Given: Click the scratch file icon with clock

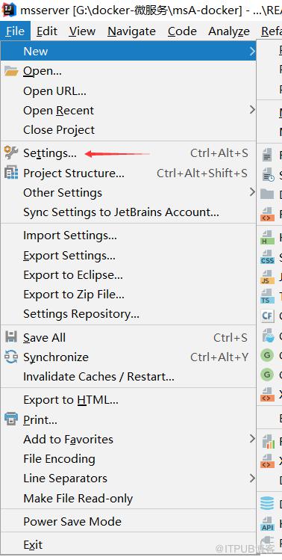Looking at the screenshot, I should tap(268, 175).
